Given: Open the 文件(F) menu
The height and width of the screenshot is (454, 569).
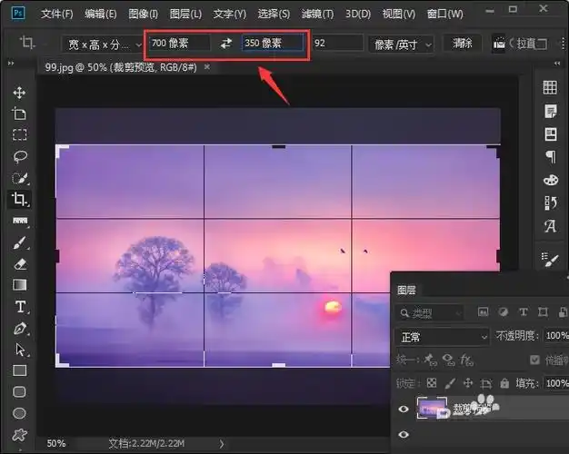Looking at the screenshot, I should pyautogui.click(x=57, y=14).
